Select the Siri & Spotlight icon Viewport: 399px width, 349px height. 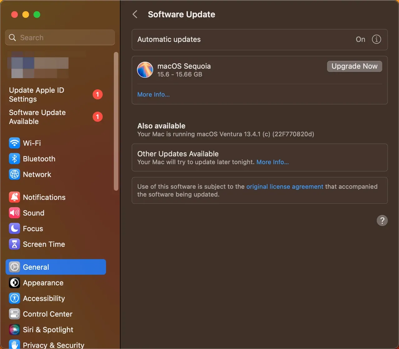(x=14, y=329)
